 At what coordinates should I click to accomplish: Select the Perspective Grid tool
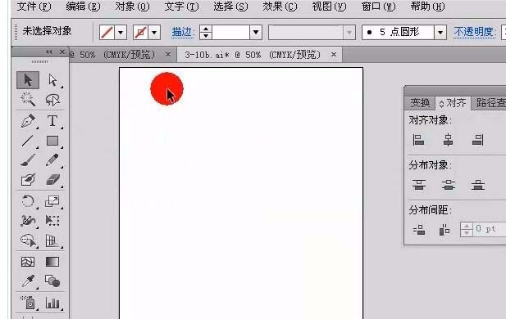pyautogui.click(x=52, y=240)
